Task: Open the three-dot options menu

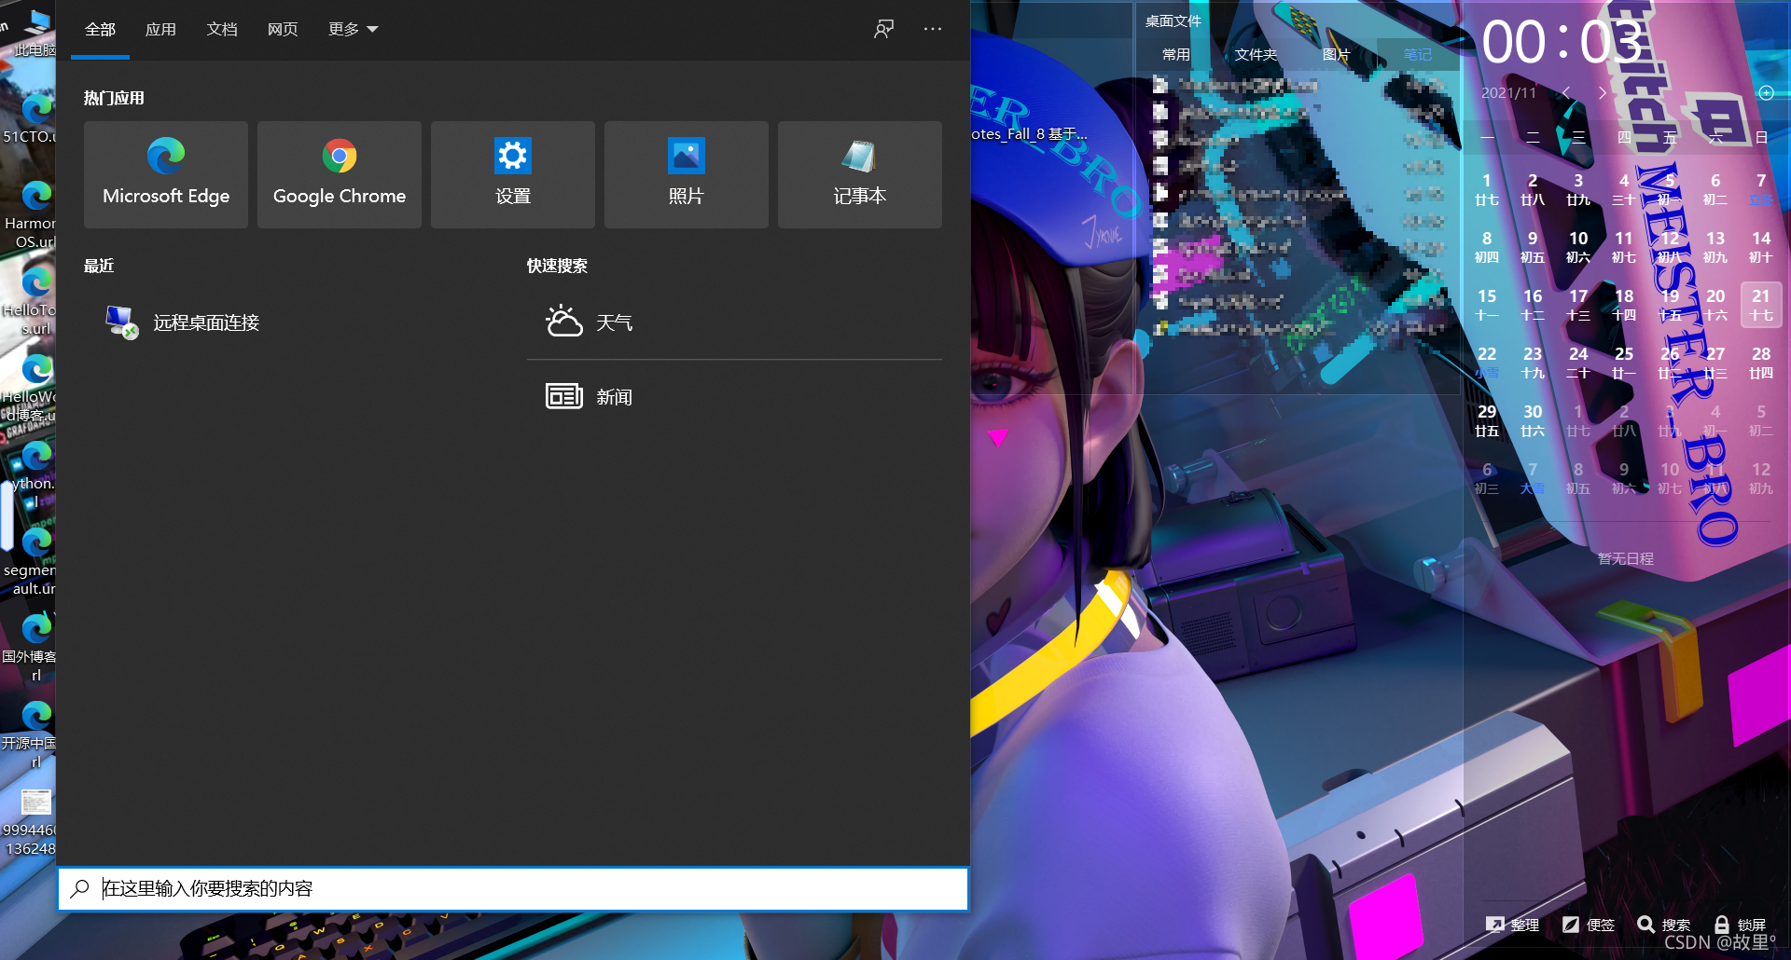Action: (933, 29)
